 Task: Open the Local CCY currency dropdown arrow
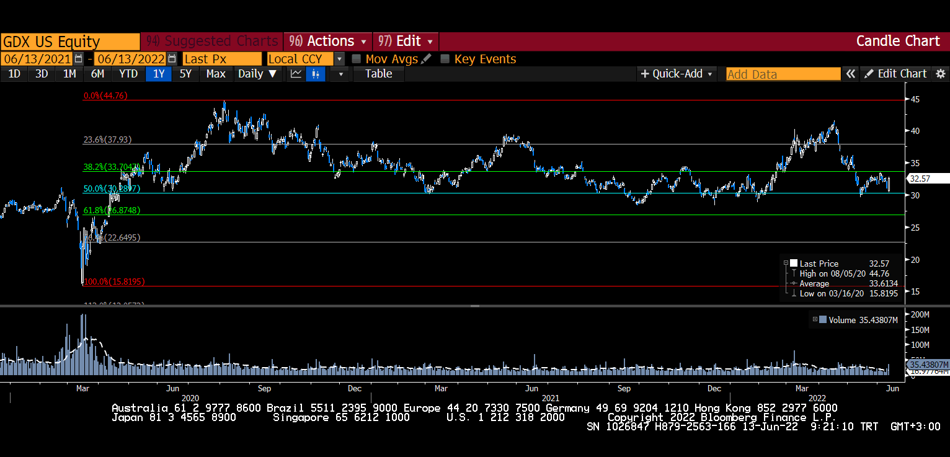tap(339, 59)
